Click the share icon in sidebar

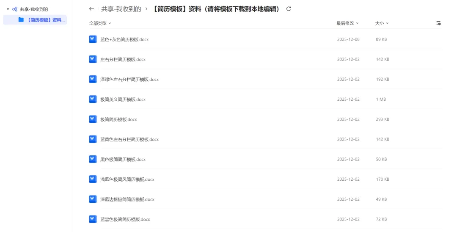tap(15, 9)
